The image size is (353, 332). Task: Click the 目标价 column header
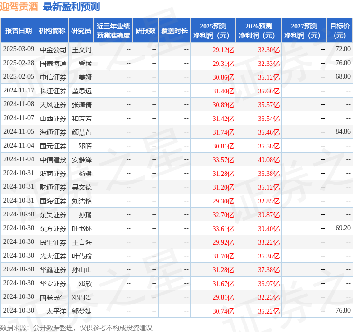(339, 31)
